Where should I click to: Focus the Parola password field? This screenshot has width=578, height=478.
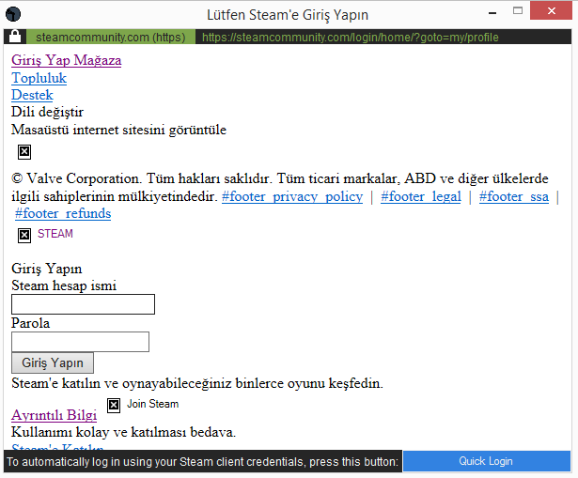tap(81, 342)
